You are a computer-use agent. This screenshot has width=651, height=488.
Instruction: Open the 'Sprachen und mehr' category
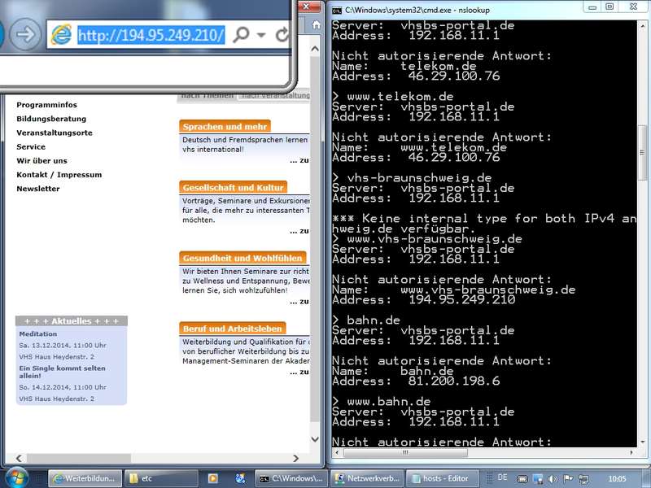(x=225, y=127)
